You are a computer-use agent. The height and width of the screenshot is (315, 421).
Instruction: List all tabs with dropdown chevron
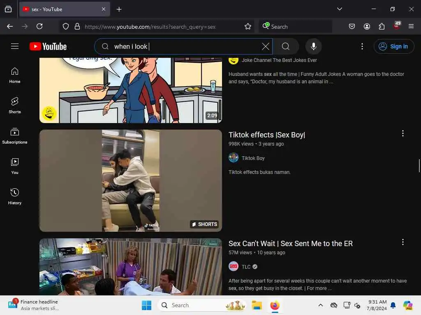coord(339,9)
